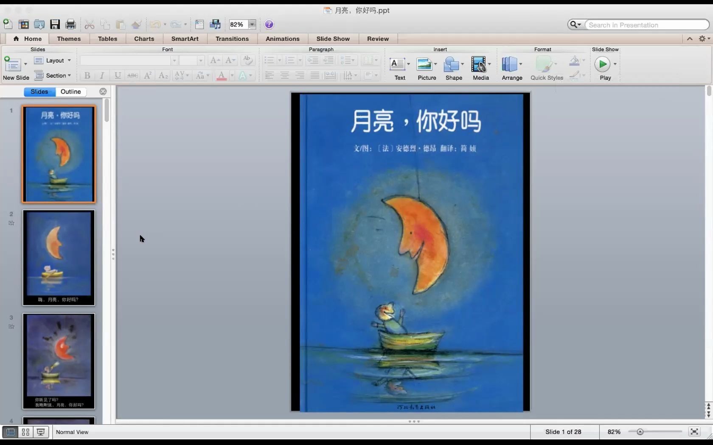Viewport: 713px width, 445px height.
Task: Justify text in Paragraph group
Action: click(315, 75)
